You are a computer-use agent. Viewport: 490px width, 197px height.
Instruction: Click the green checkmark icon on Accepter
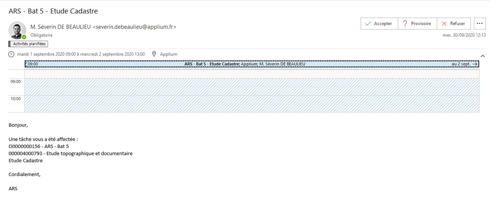(368, 24)
